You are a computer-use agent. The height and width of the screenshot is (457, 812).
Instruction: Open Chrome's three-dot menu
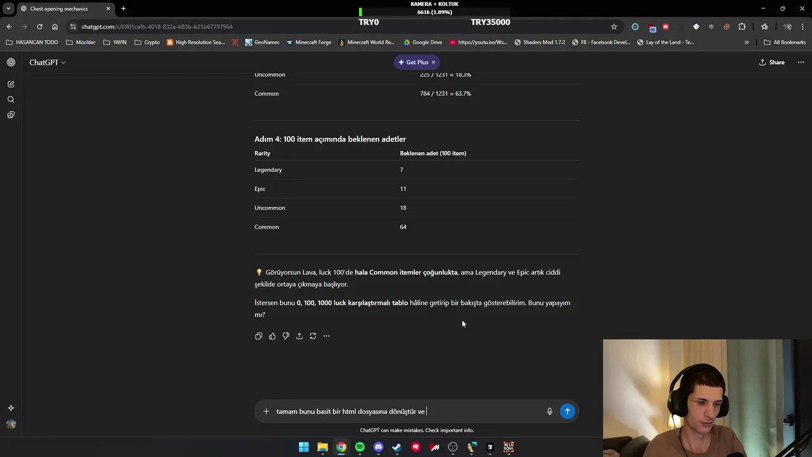tap(803, 27)
